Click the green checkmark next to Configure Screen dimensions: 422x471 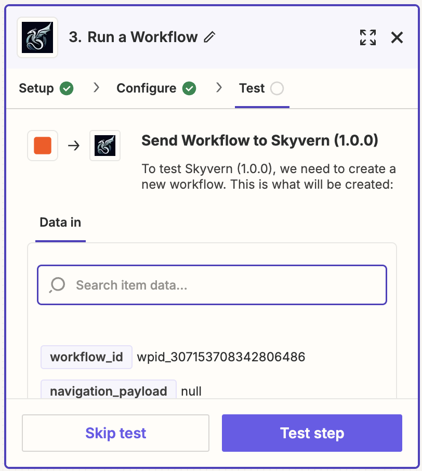click(189, 88)
